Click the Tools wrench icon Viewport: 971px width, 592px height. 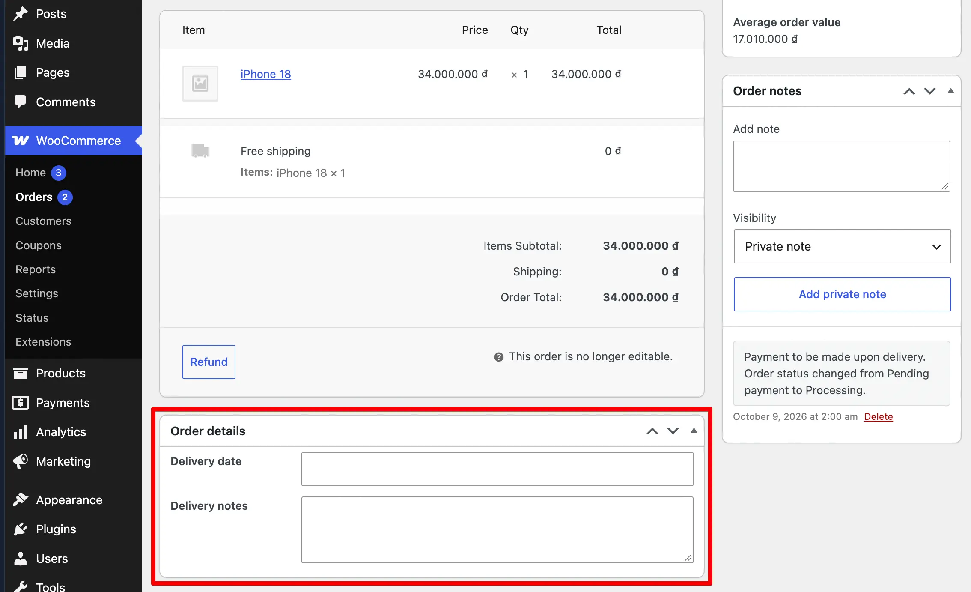click(x=20, y=586)
